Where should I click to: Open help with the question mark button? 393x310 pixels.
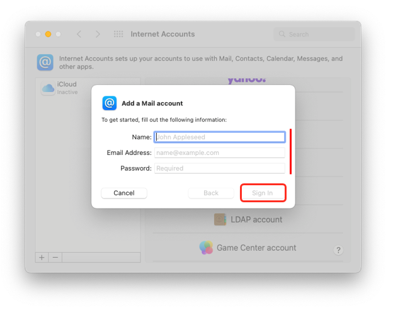click(x=338, y=251)
